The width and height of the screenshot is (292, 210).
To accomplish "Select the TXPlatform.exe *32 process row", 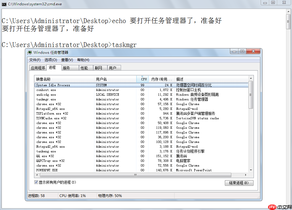I will click(x=141, y=113).
